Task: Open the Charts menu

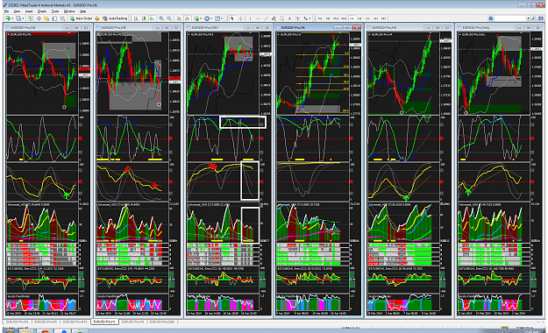Action: [x=42, y=11]
